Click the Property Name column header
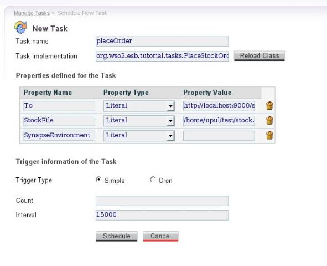Image resolution: width=327 pixels, height=266 pixels. point(48,93)
